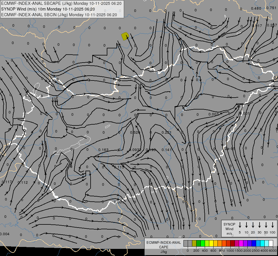The height and width of the screenshot is (256, 278).
Task: Click the 0.003 value on the map
Action: [214, 114]
